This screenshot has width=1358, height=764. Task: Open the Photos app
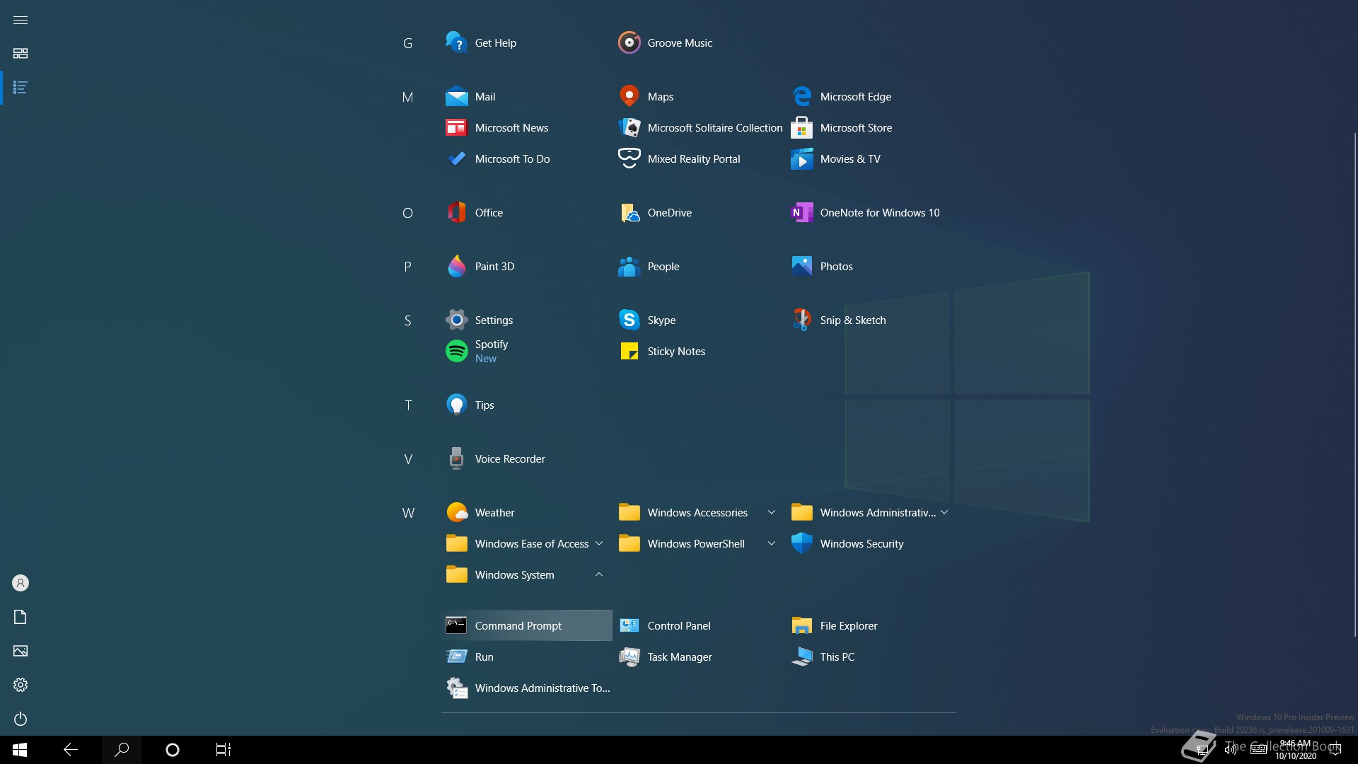click(871, 267)
